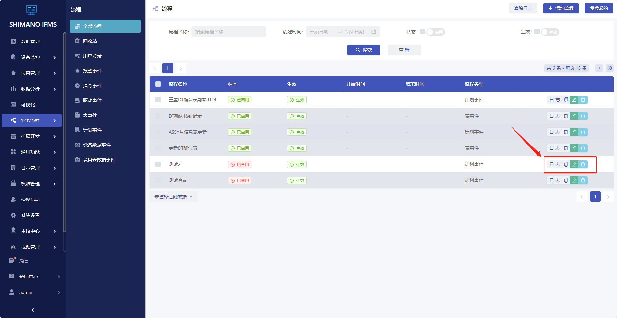The width and height of the screenshot is (617, 318).
Task: Open 系统设置 in the sidebar
Action: (x=31, y=215)
